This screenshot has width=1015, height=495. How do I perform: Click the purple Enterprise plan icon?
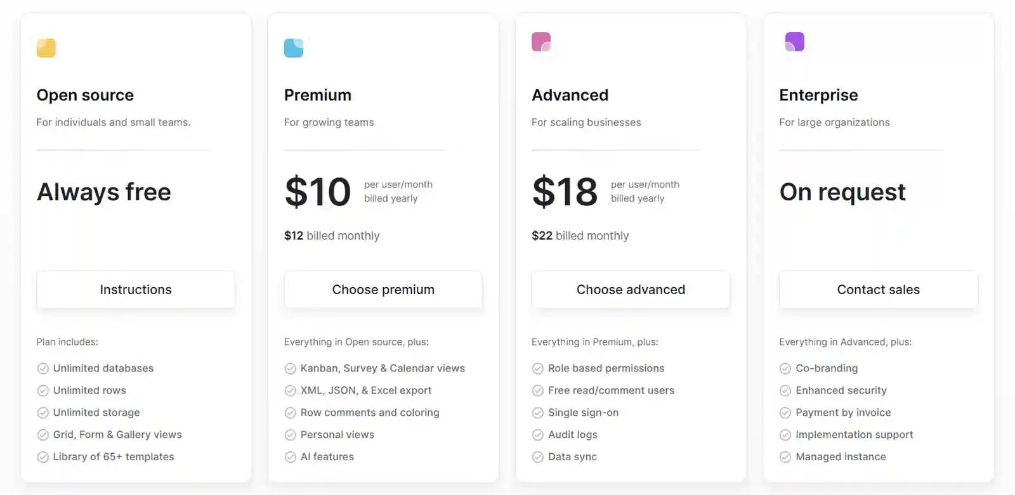coord(795,42)
